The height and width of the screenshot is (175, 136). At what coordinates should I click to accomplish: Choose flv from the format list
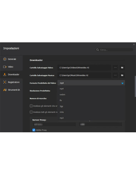[91, 100]
